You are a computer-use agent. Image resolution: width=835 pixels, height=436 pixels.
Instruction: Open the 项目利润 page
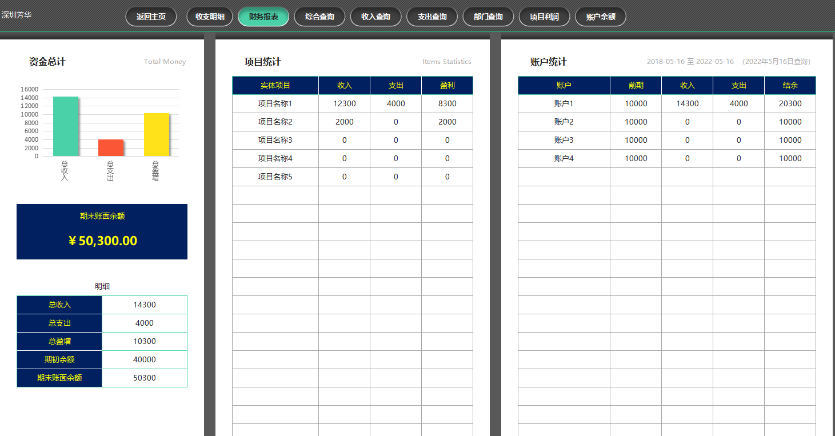[544, 17]
